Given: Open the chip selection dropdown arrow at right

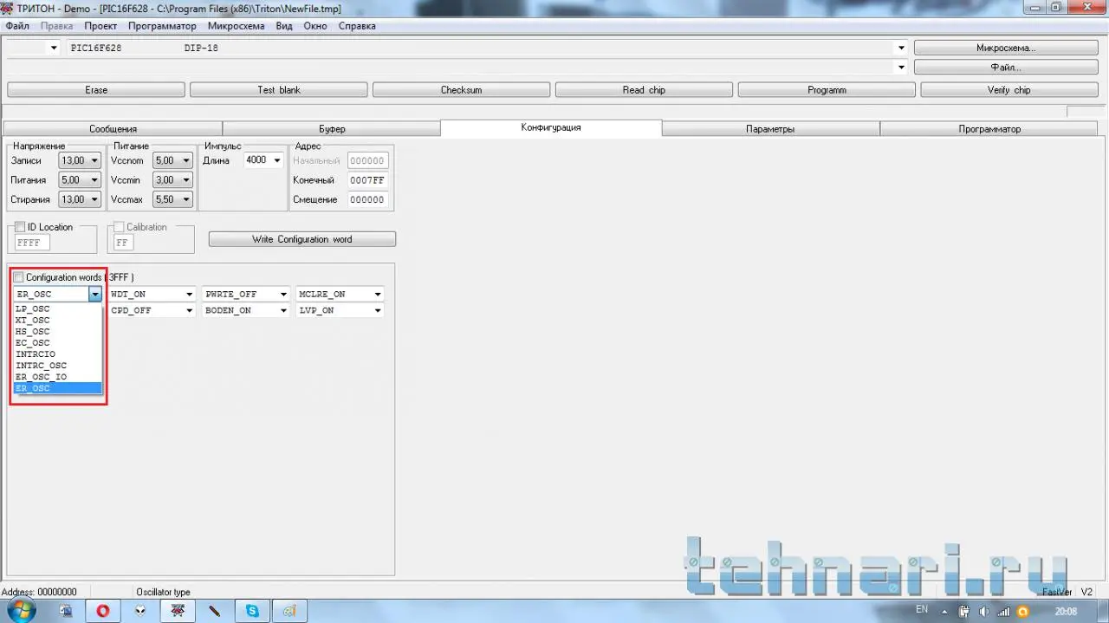Looking at the screenshot, I should (x=901, y=48).
